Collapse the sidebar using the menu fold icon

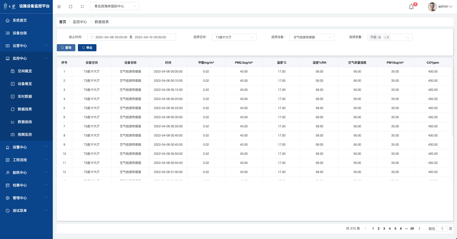(59, 7)
